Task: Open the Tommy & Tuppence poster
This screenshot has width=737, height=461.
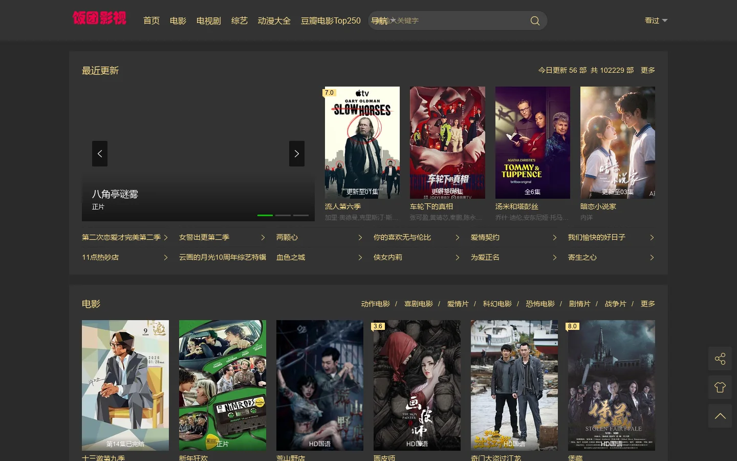Action: point(533,142)
